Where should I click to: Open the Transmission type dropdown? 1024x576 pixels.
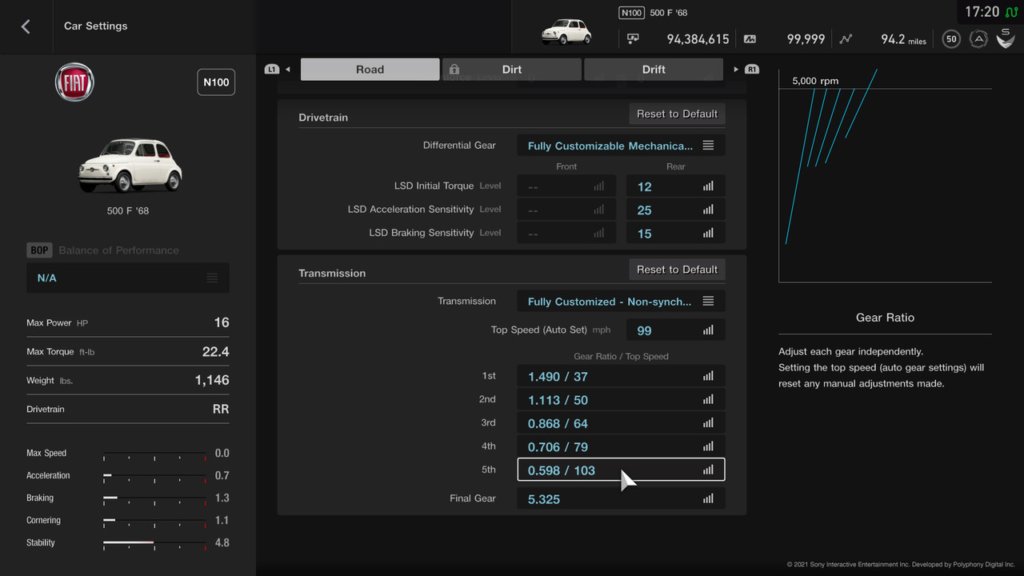622,302
